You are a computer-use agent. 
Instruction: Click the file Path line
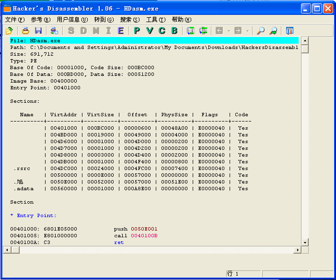coord(154,48)
